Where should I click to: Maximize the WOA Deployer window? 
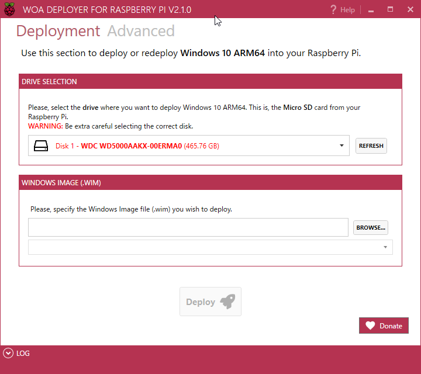tap(390, 10)
